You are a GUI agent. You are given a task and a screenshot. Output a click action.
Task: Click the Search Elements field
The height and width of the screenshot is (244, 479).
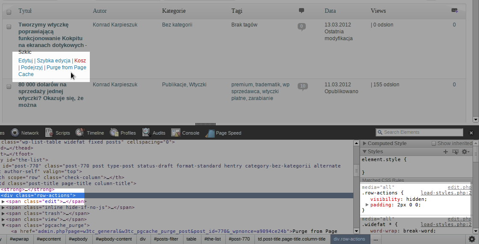point(419,132)
